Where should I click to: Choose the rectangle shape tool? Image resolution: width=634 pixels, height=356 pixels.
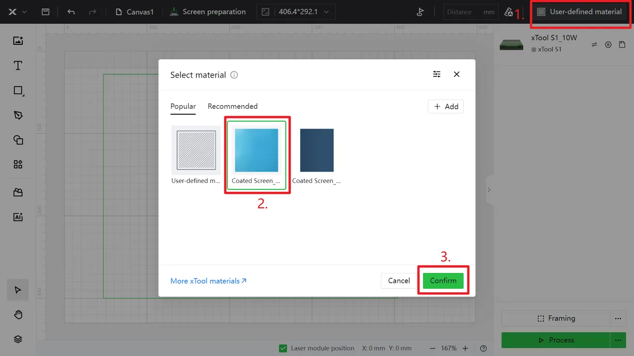click(x=18, y=90)
